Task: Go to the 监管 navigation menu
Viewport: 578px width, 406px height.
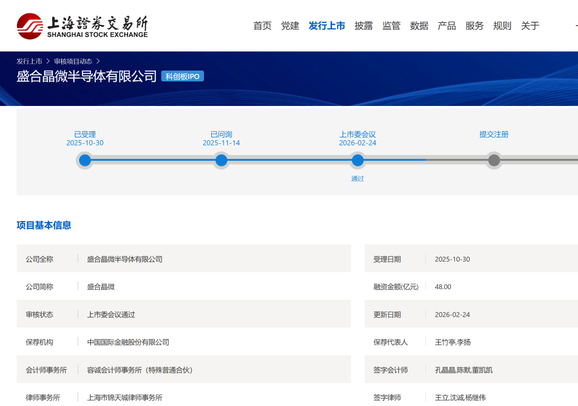Action: [x=391, y=26]
